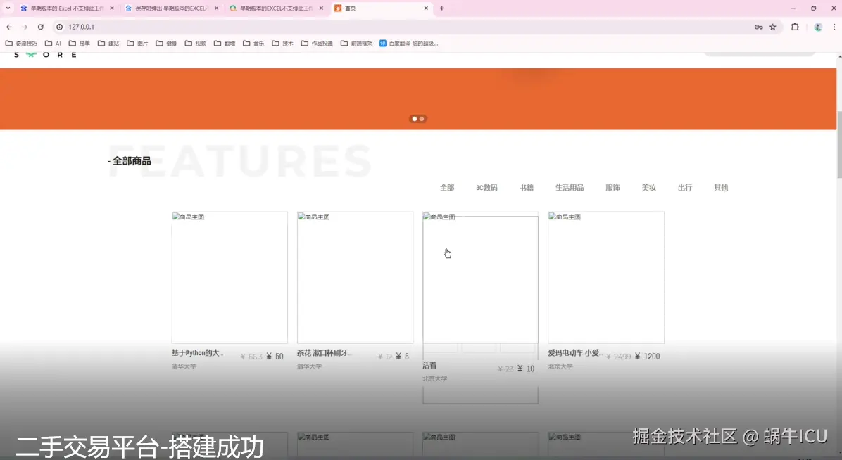Filter products by 其他 category
Screen dimensions: 842x460
pyautogui.click(x=721, y=187)
